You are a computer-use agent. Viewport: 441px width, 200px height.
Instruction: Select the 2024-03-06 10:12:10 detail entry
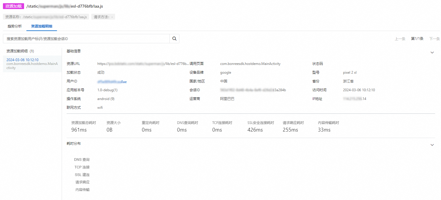coord(32,64)
